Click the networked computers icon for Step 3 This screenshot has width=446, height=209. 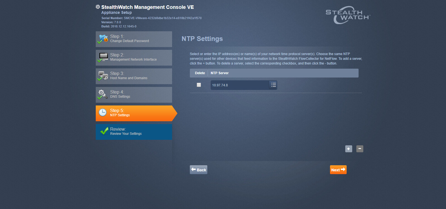tap(103, 76)
